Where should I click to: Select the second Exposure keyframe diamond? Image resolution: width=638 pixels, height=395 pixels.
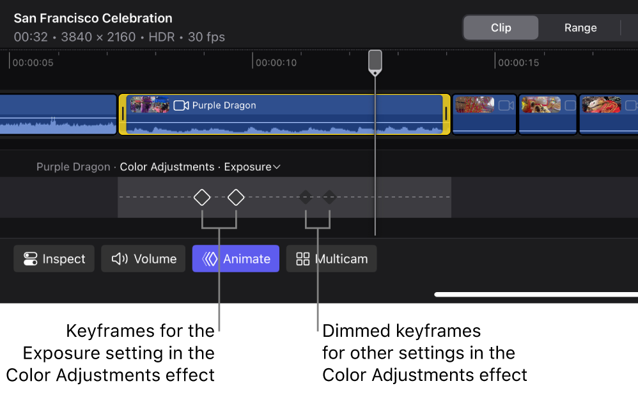[236, 197]
